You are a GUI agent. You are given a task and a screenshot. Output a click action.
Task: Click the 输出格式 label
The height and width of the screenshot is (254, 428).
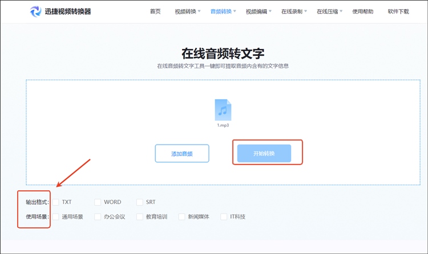coord(38,202)
